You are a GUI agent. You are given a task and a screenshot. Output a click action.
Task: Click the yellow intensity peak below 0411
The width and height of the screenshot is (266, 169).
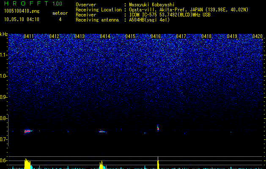[x=28, y=164]
